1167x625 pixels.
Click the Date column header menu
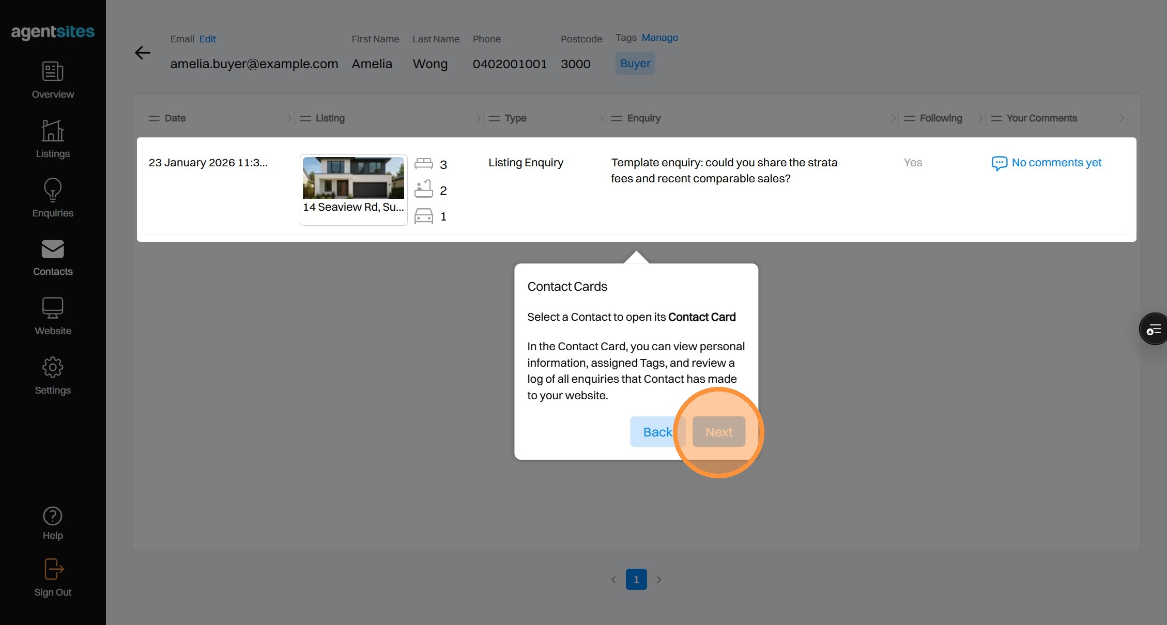(x=154, y=118)
